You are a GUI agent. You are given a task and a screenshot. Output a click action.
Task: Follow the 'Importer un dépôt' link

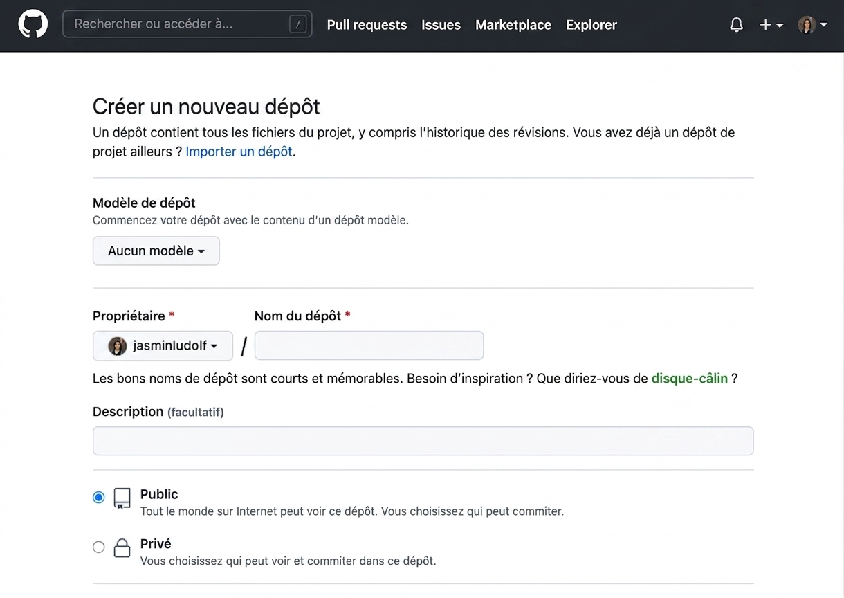tap(239, 152)
